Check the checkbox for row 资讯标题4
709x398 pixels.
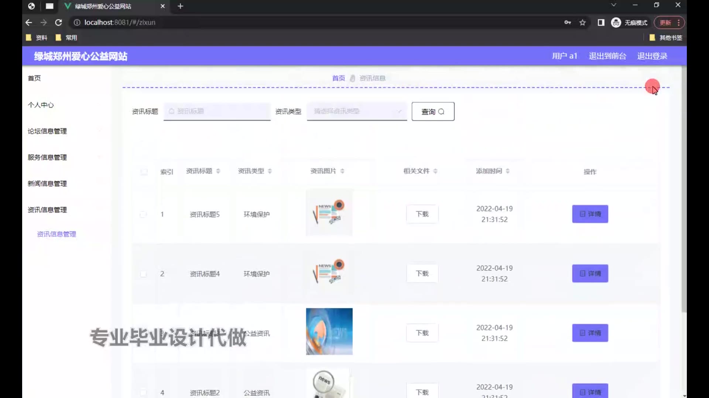(x=143, y=274)
